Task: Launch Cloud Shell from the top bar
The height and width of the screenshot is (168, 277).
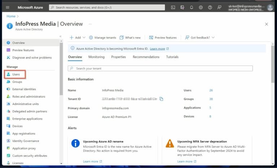Action: [x=173, y=8]
